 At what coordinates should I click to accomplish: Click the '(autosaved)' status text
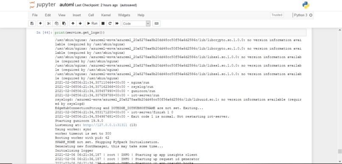129,5
